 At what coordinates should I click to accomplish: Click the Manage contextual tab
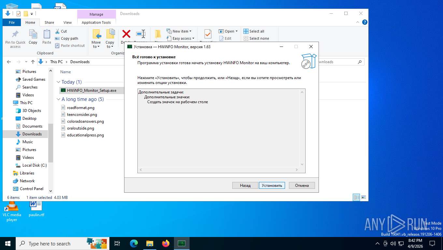pyautogui.click(x=96, y=14)
